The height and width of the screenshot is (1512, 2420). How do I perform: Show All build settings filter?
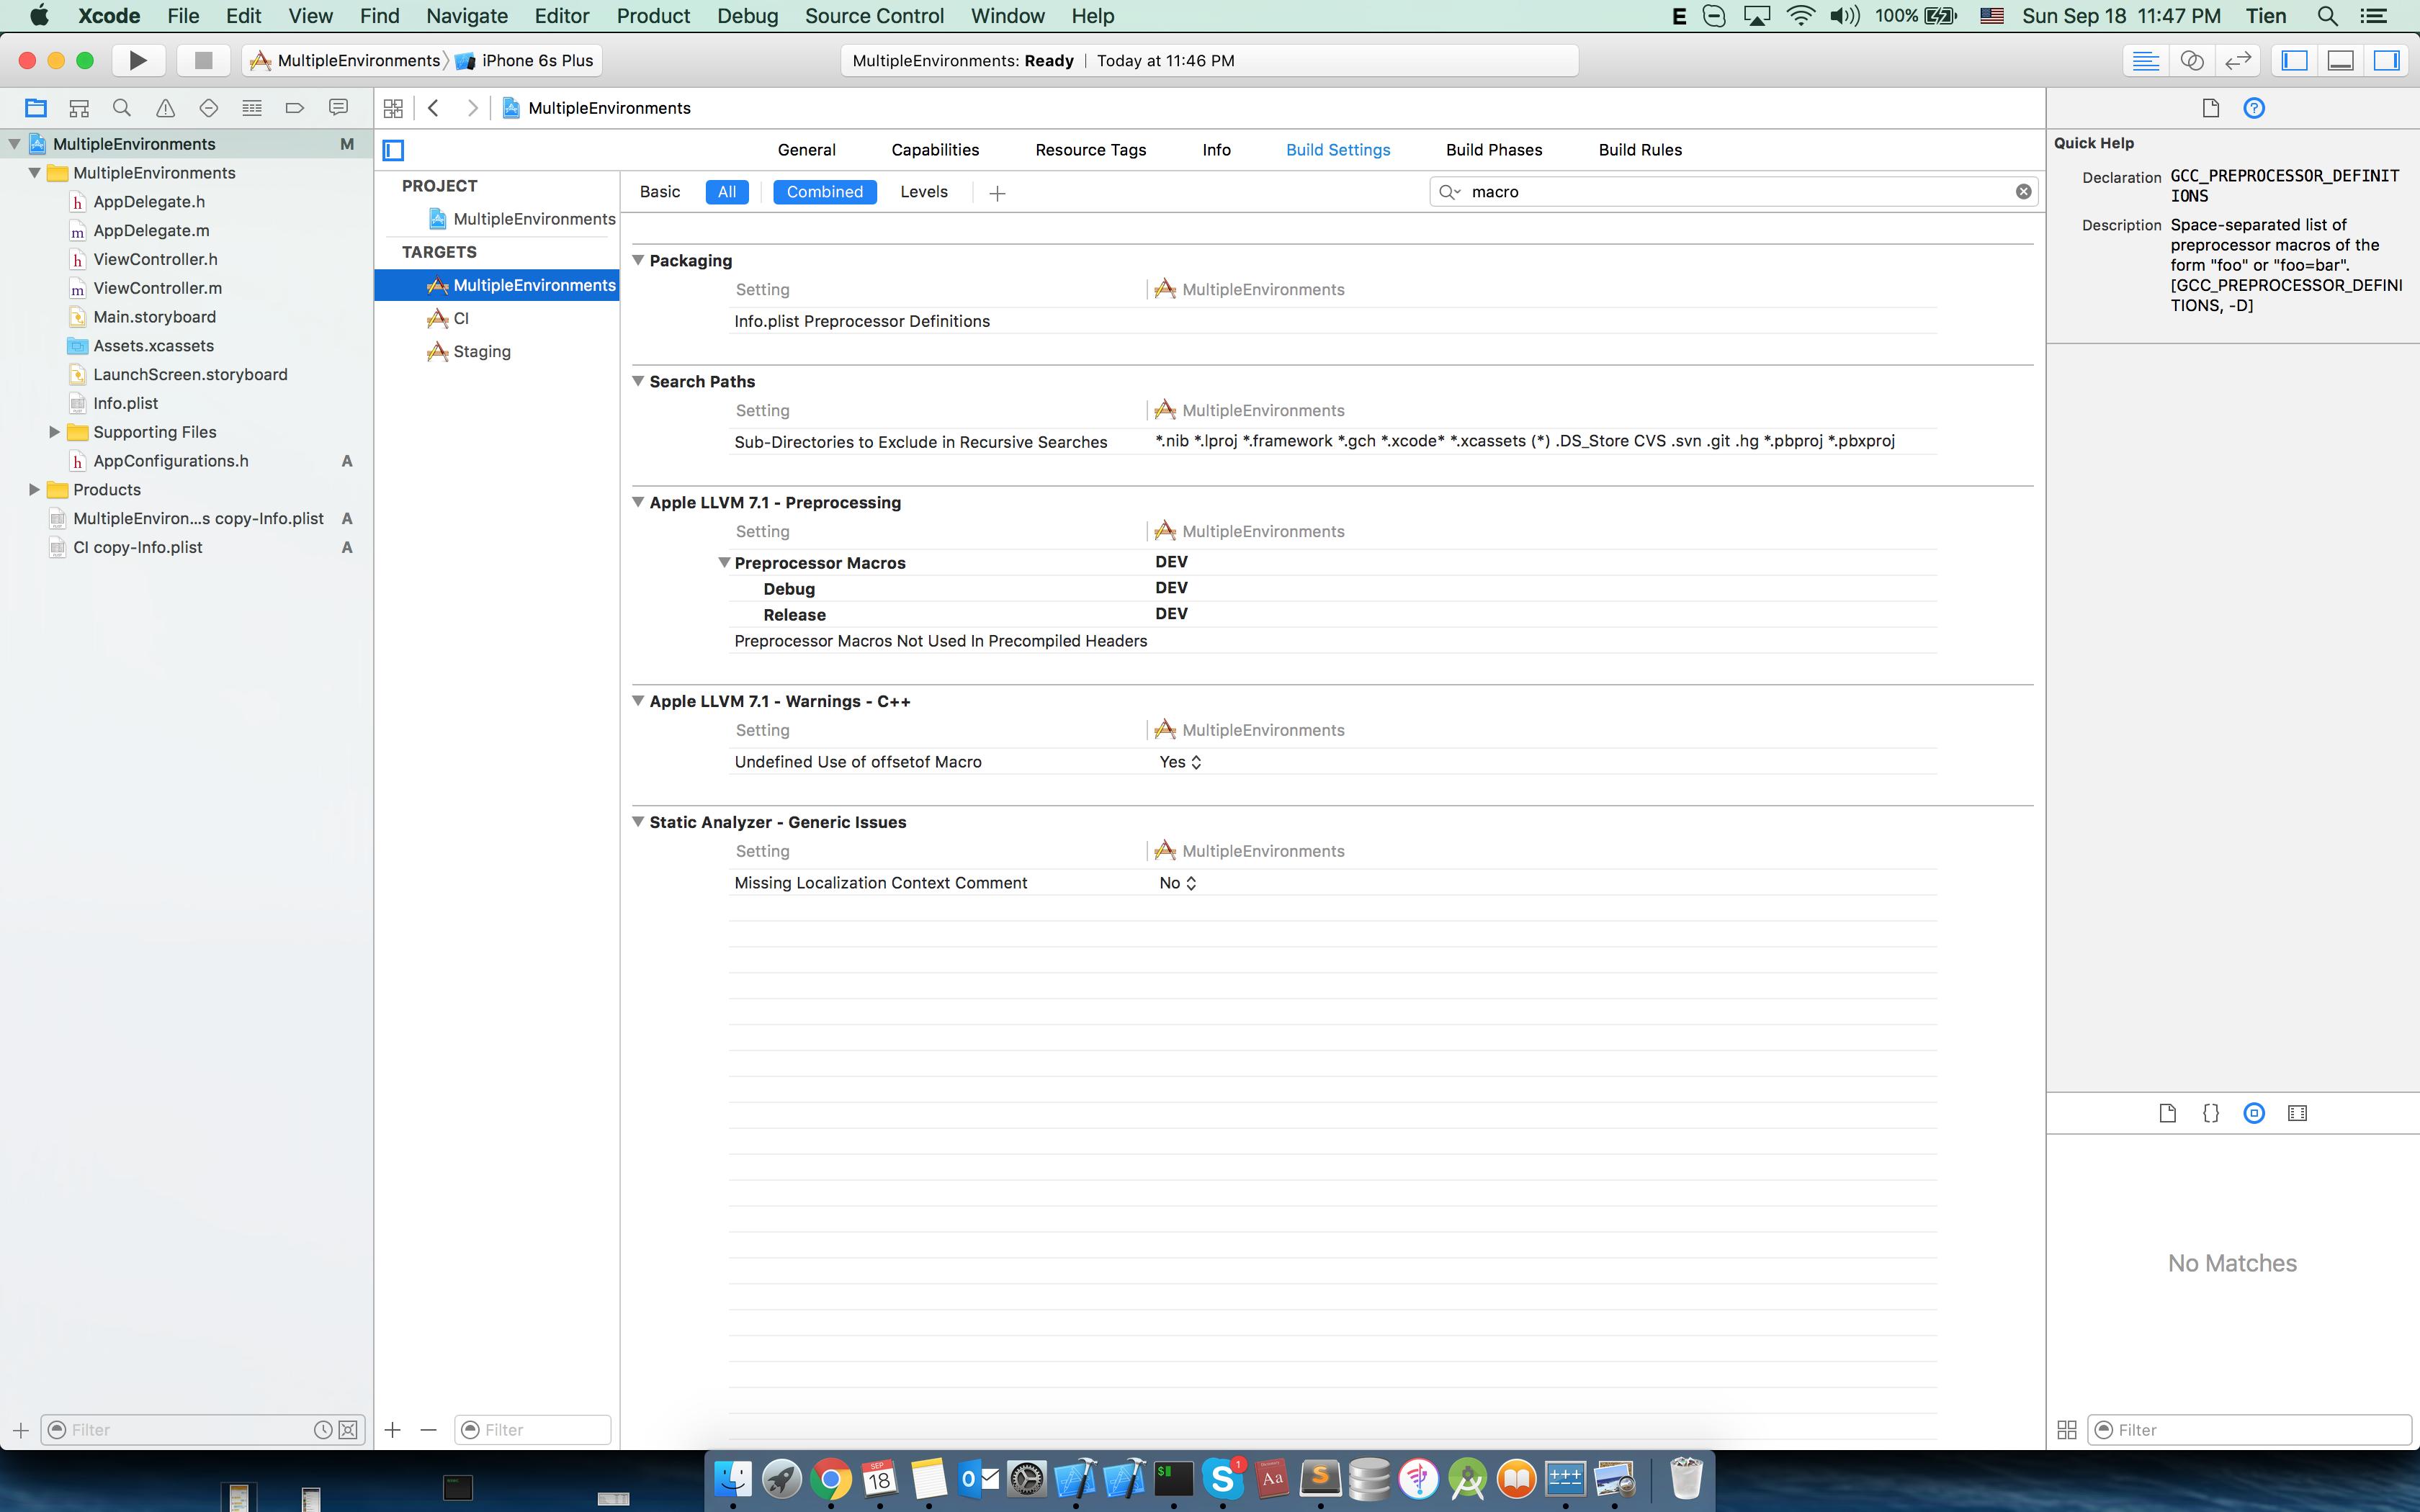point(727,192)
